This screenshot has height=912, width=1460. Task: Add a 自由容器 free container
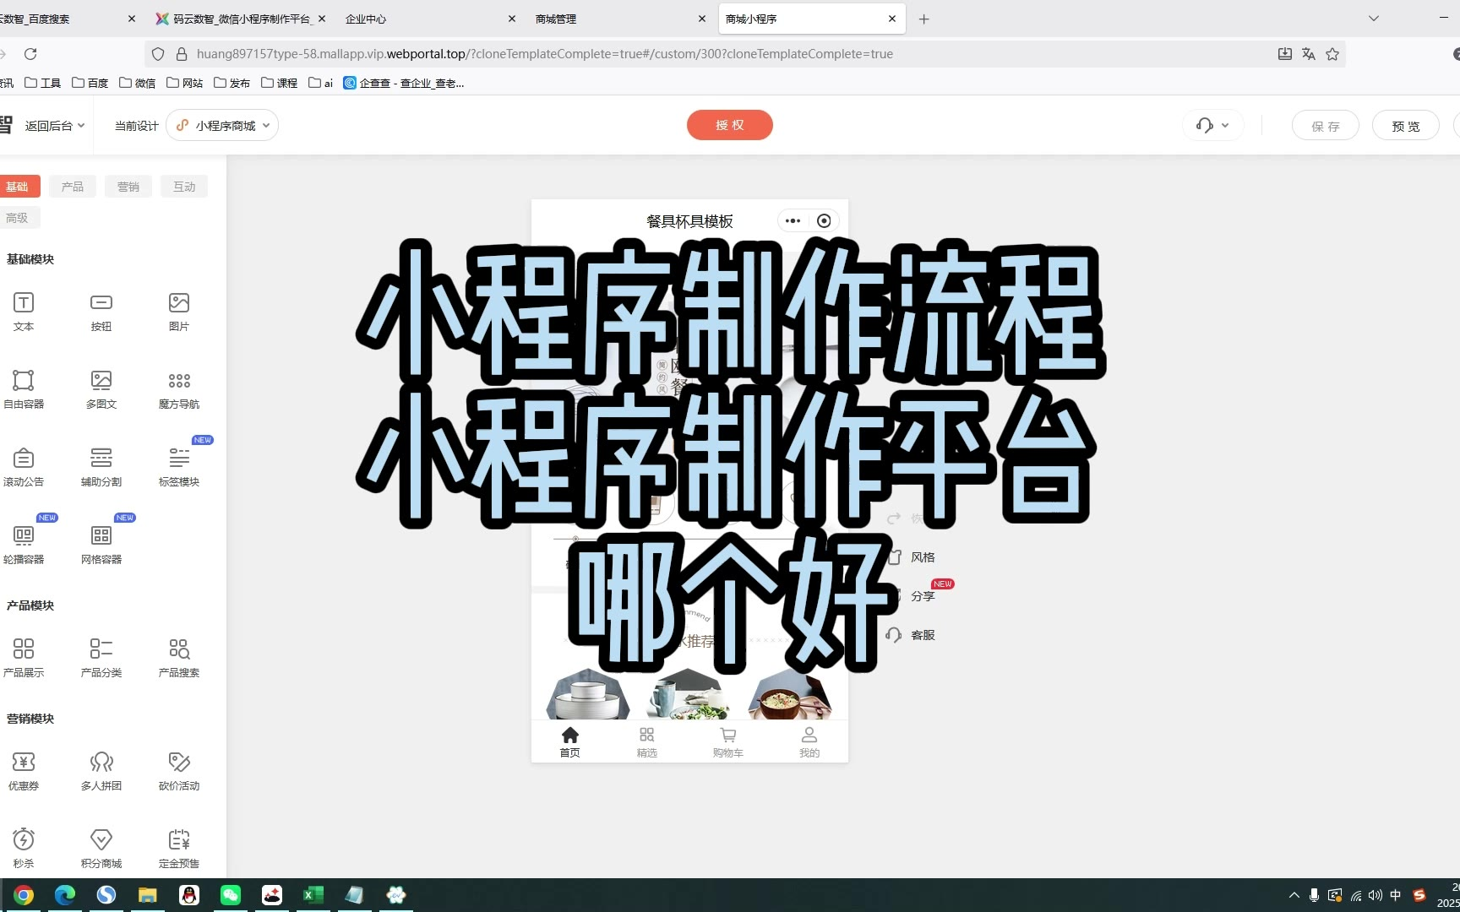click(x=24, y=389)
